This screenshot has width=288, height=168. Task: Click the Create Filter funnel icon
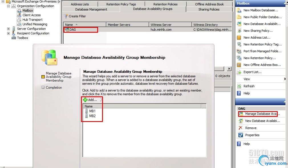coord(66,16)
